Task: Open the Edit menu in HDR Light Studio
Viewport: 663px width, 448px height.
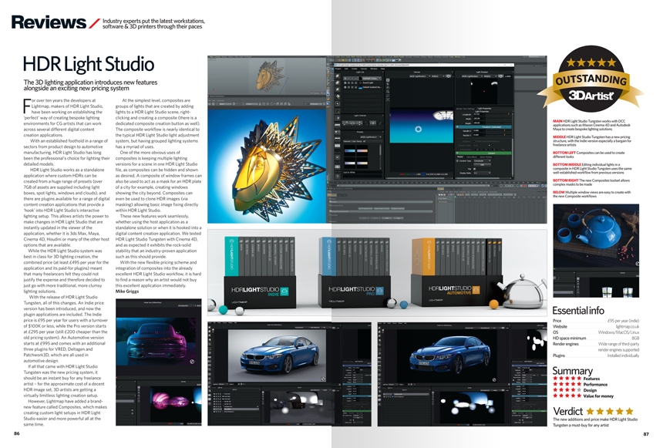Action: tap(346, 69)
